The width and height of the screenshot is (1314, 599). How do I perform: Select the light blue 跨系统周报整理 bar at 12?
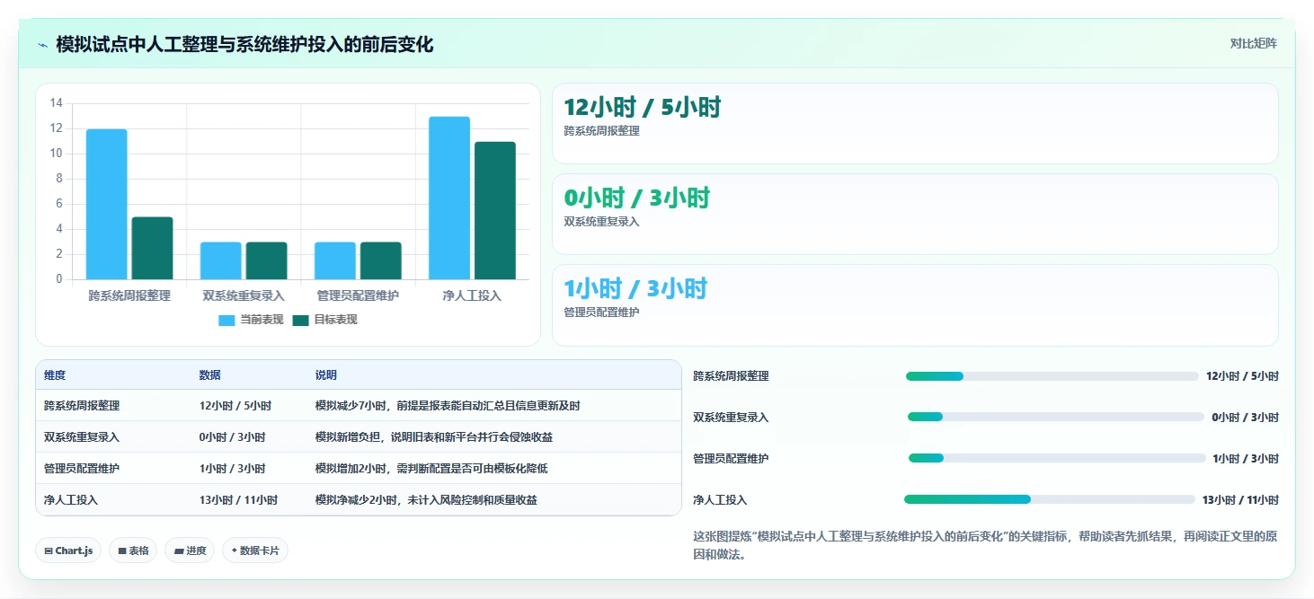tap(106, 204)
